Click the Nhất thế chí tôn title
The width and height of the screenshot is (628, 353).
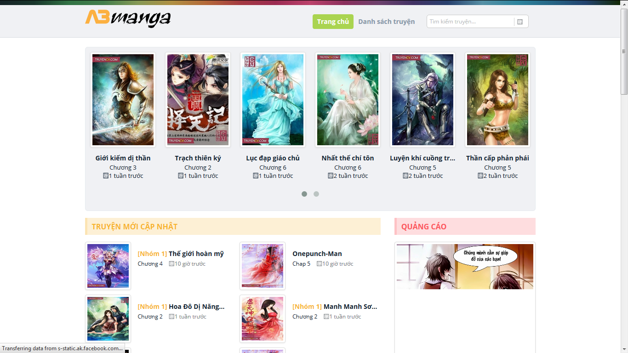pyautogui.click(x=348, y=158)
